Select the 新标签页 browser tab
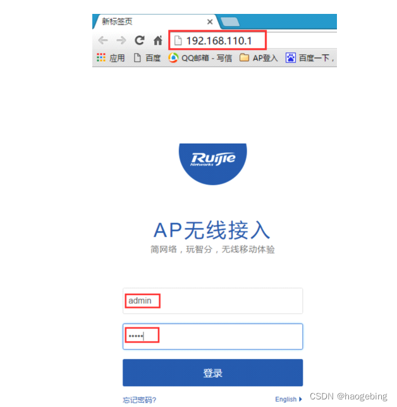The image size is (397, 407). pos(156,21)
